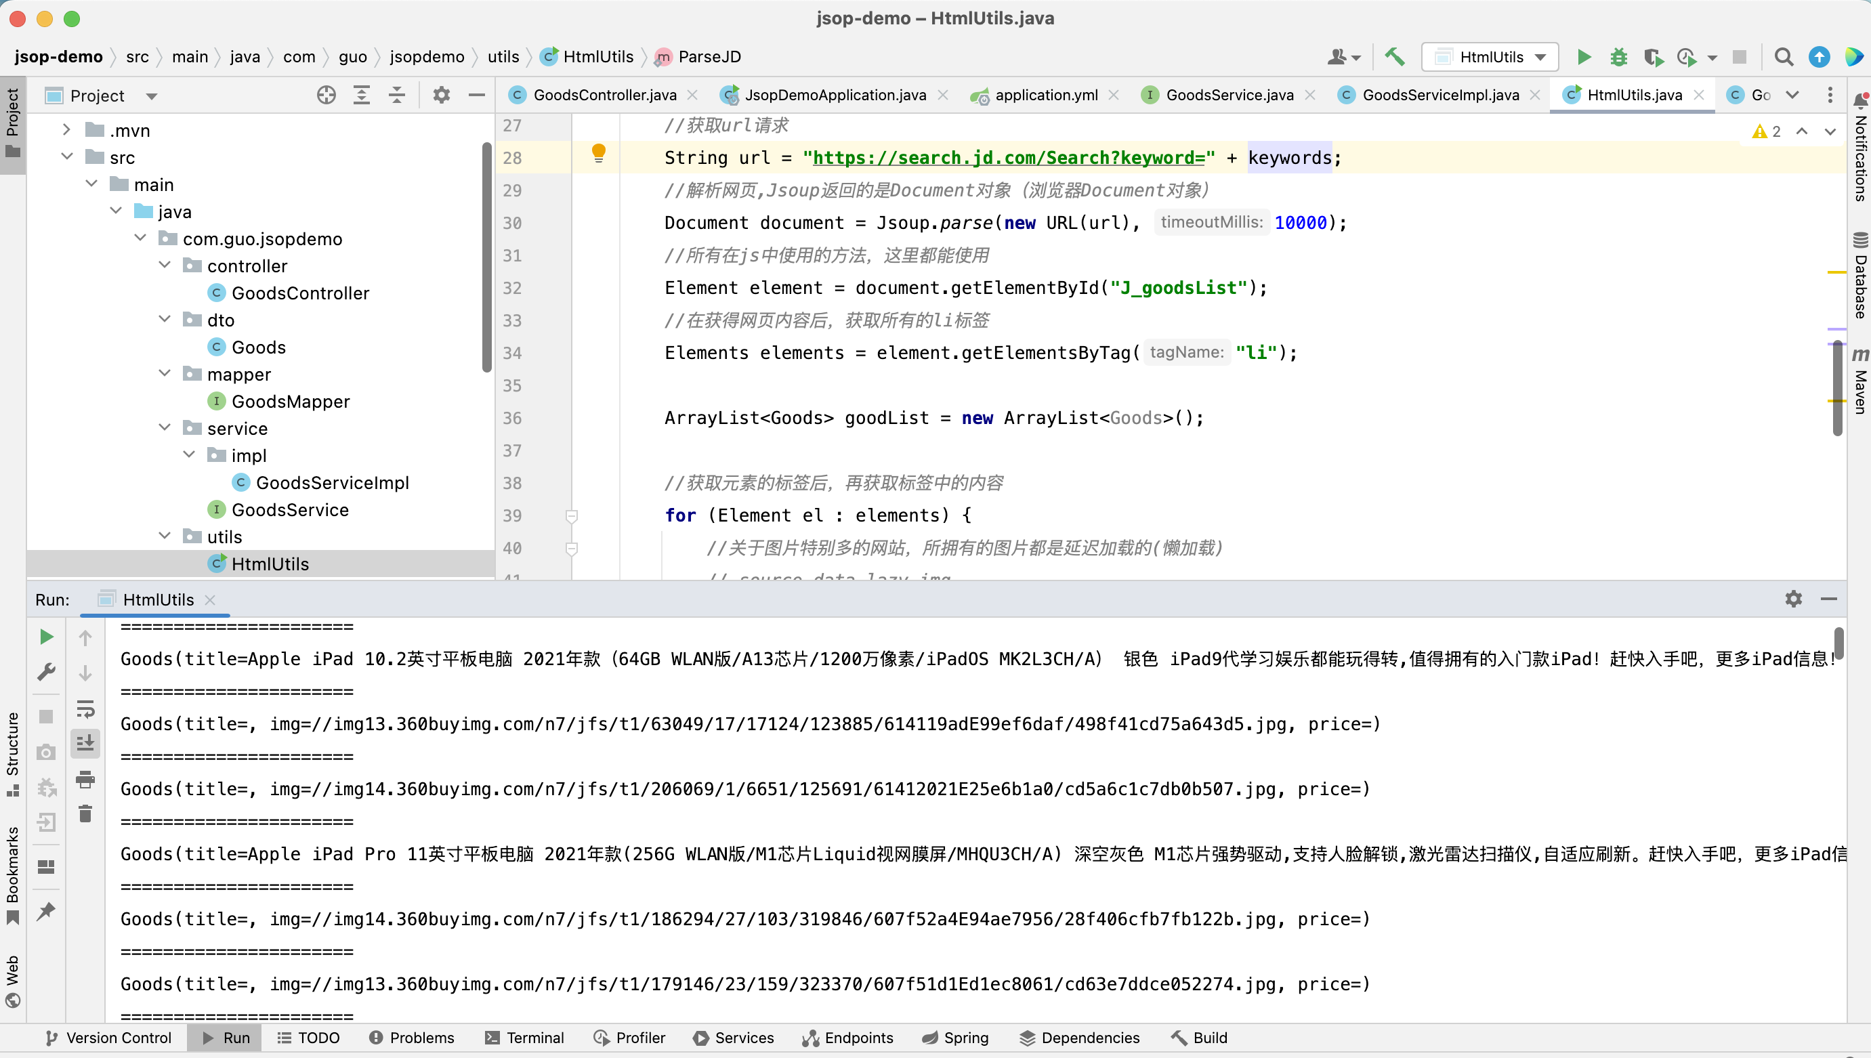Toggle the Bookmarks tool window
Screen dimensions: 1871x1058
tap(12, 875)
